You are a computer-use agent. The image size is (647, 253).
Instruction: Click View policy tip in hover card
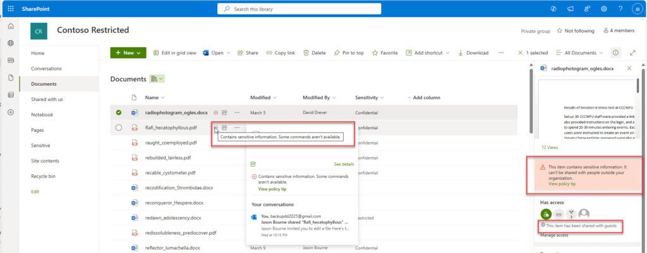pos(272,189)
